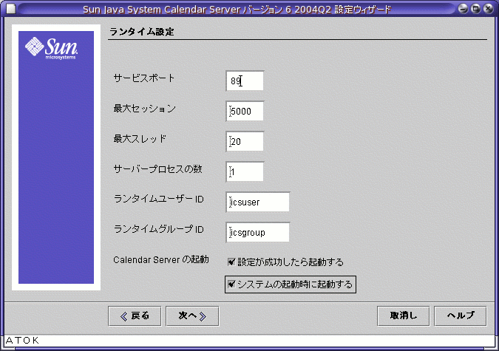Image resolution: width=499 pixels, height=351 pixels.
Task: Minimize the setup wizard window
Action: pos(463,9)
